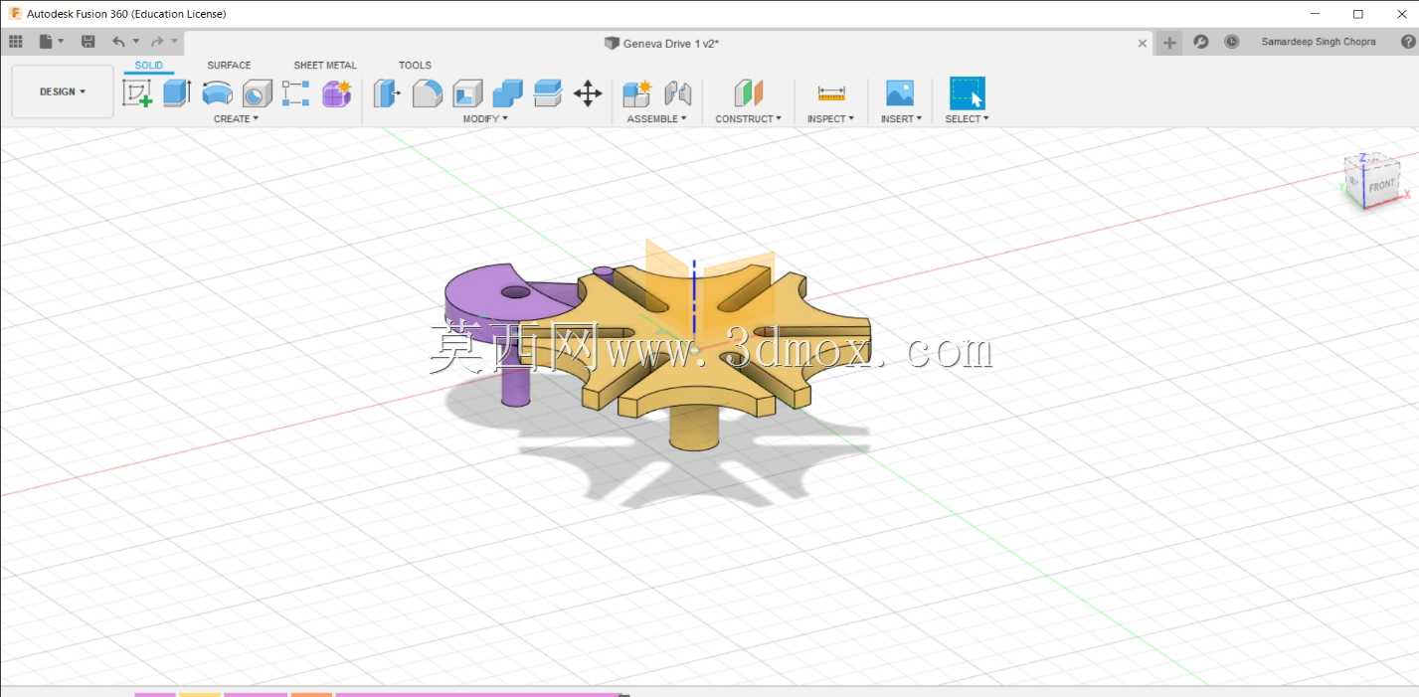Activate the Select tool icon
Image resolution: width=1419 pixels, height=697 pixels.
pyautogui.click(x=967, y=93)
